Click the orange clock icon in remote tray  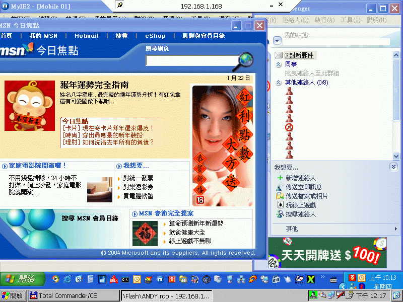click(362, 277)
